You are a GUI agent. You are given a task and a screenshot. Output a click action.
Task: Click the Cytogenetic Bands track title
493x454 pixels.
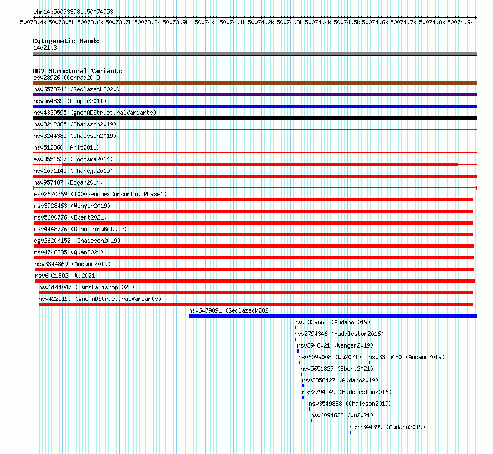66,41
